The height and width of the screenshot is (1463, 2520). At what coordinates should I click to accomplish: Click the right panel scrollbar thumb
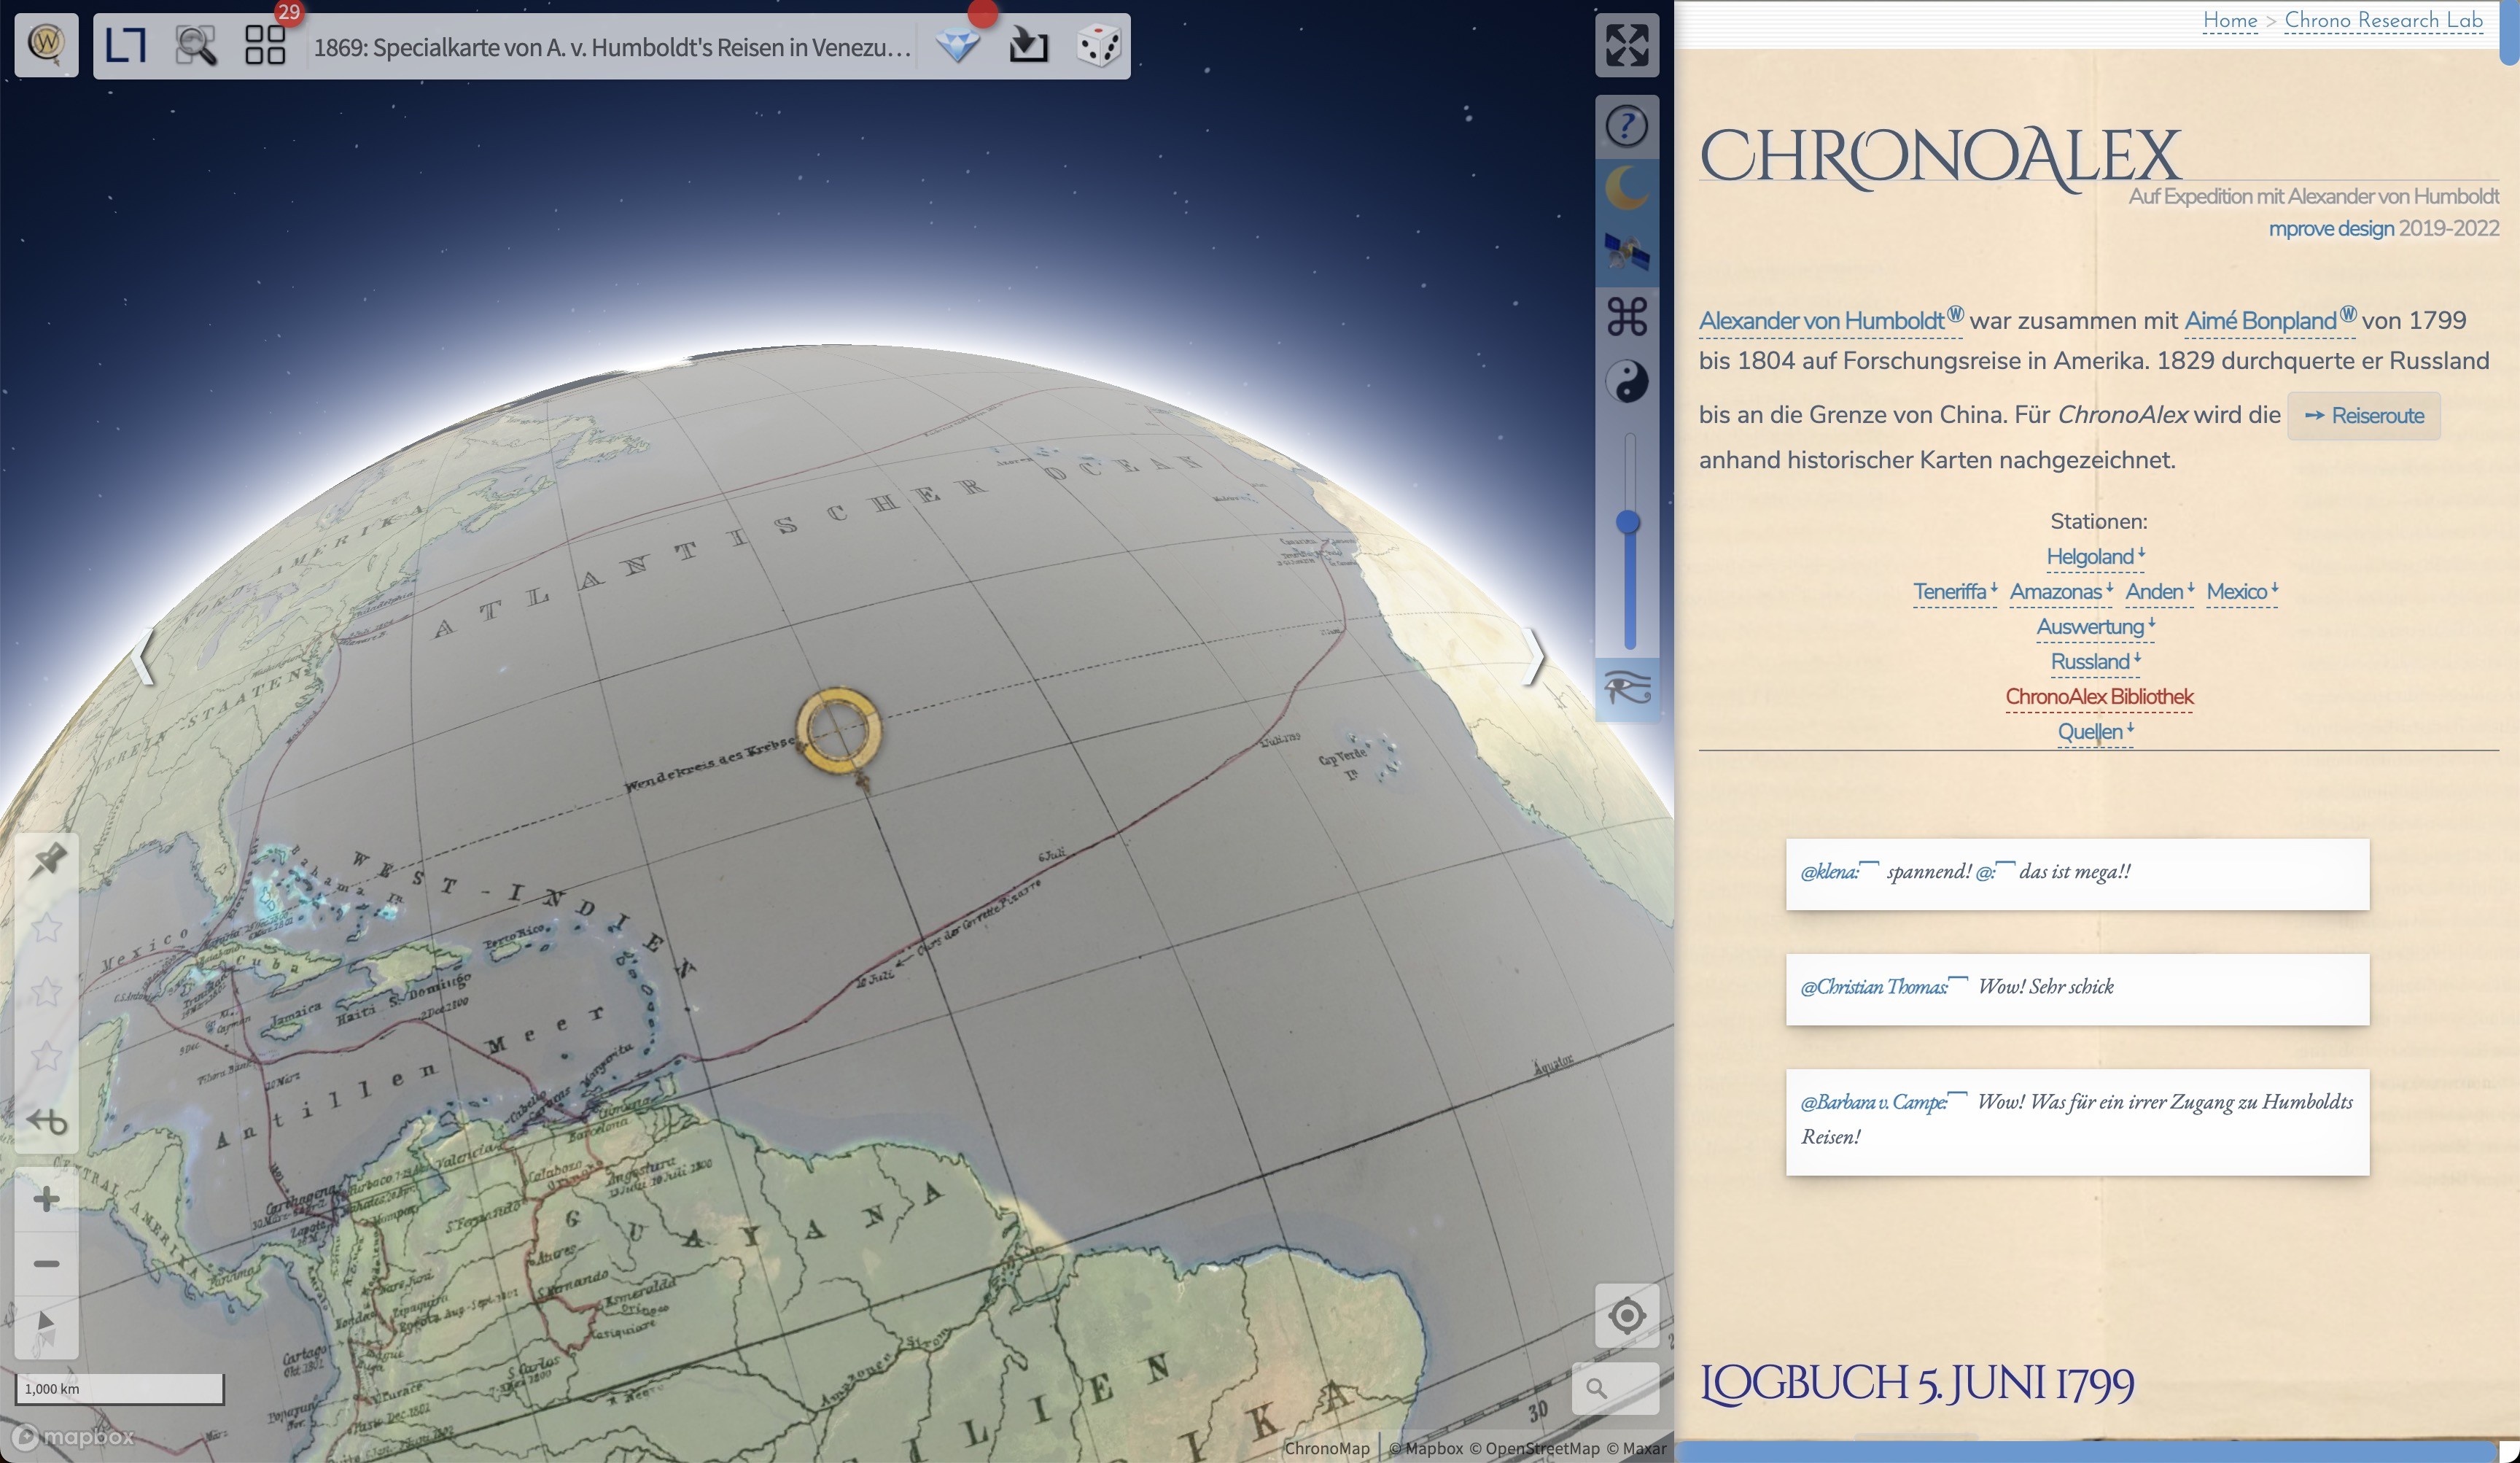2508,33
